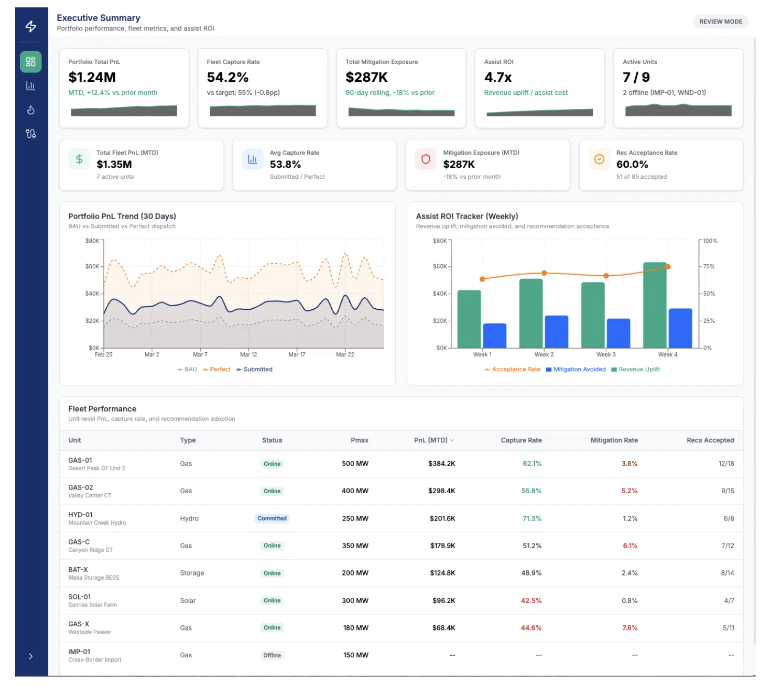Viewport: 770px width, 689px height.
Task: Click the shield Mitigation Exposure icon
Action: [x=425, y=159]
